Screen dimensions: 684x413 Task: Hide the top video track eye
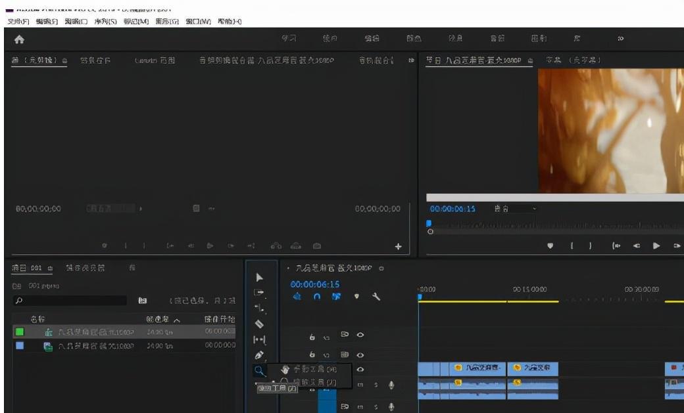[360, 335]
